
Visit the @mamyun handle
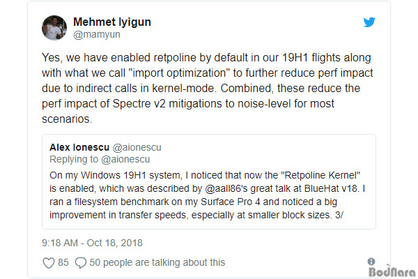pos(97,35)
